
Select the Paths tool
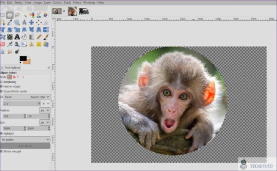point(3,23)
